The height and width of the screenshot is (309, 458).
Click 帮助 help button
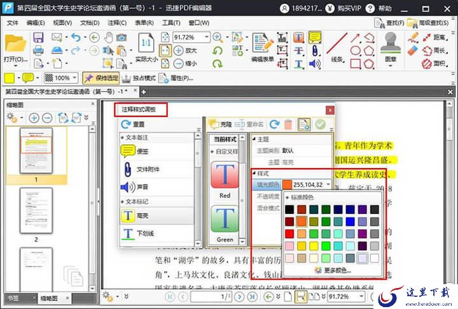(x=378, y=8)
